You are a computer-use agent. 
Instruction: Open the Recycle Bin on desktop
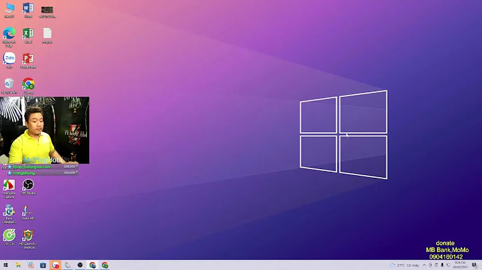point(9,86)
